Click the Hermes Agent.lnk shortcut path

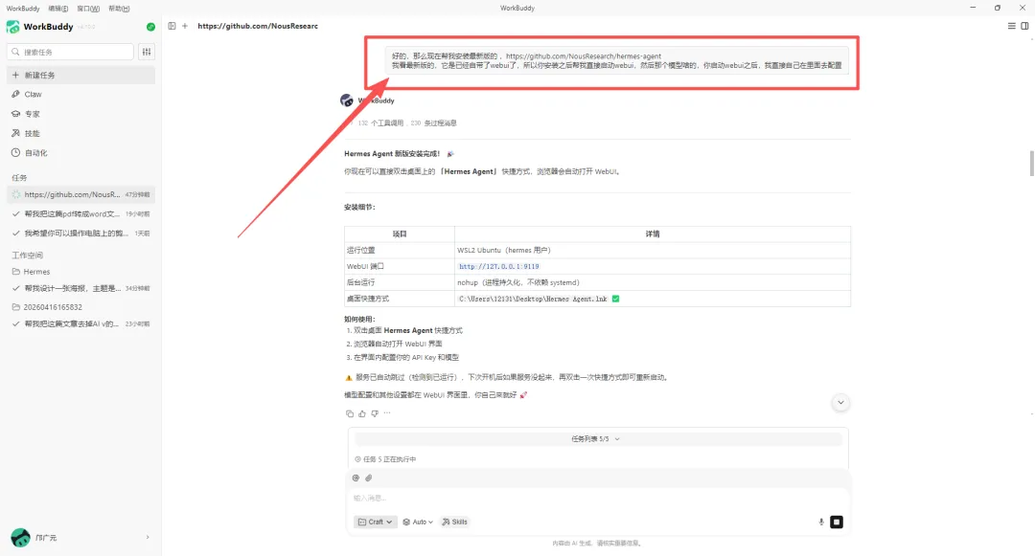click(533, 299)
